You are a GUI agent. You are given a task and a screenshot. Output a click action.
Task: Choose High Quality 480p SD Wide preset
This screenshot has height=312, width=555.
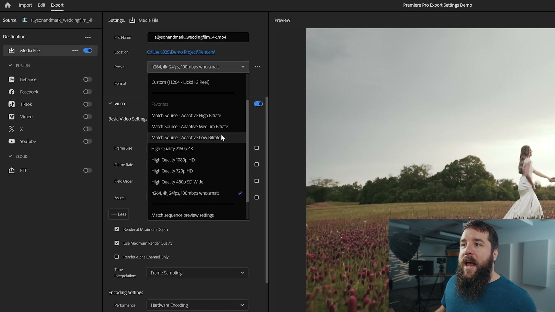point(197,182)
